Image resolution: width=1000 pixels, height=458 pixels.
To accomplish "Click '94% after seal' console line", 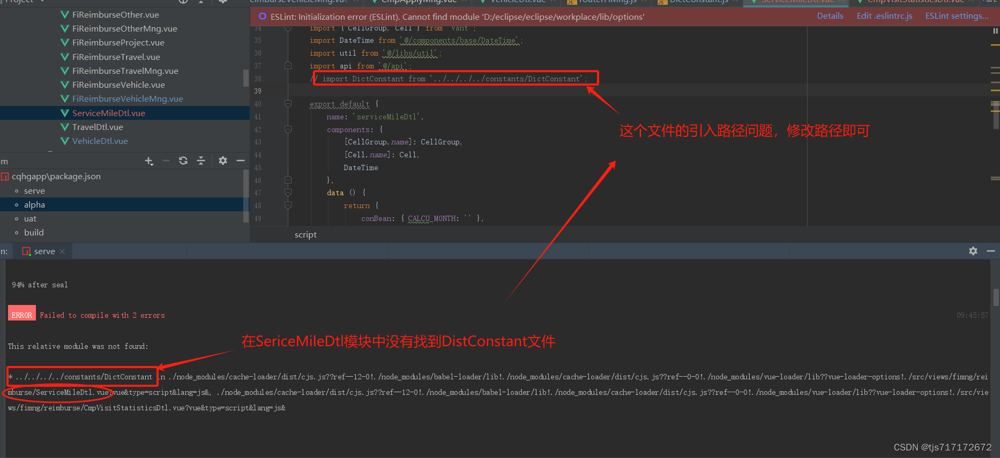I will [40, 285].
